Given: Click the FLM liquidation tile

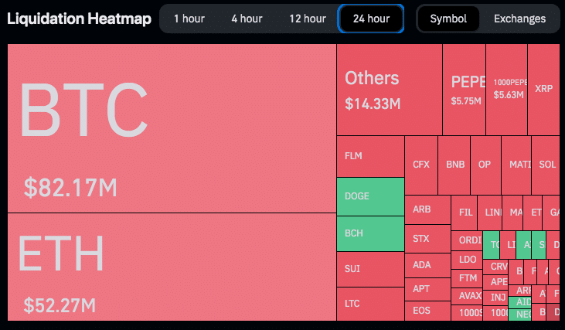Looking at the screenshot, I should click(370, 156).
